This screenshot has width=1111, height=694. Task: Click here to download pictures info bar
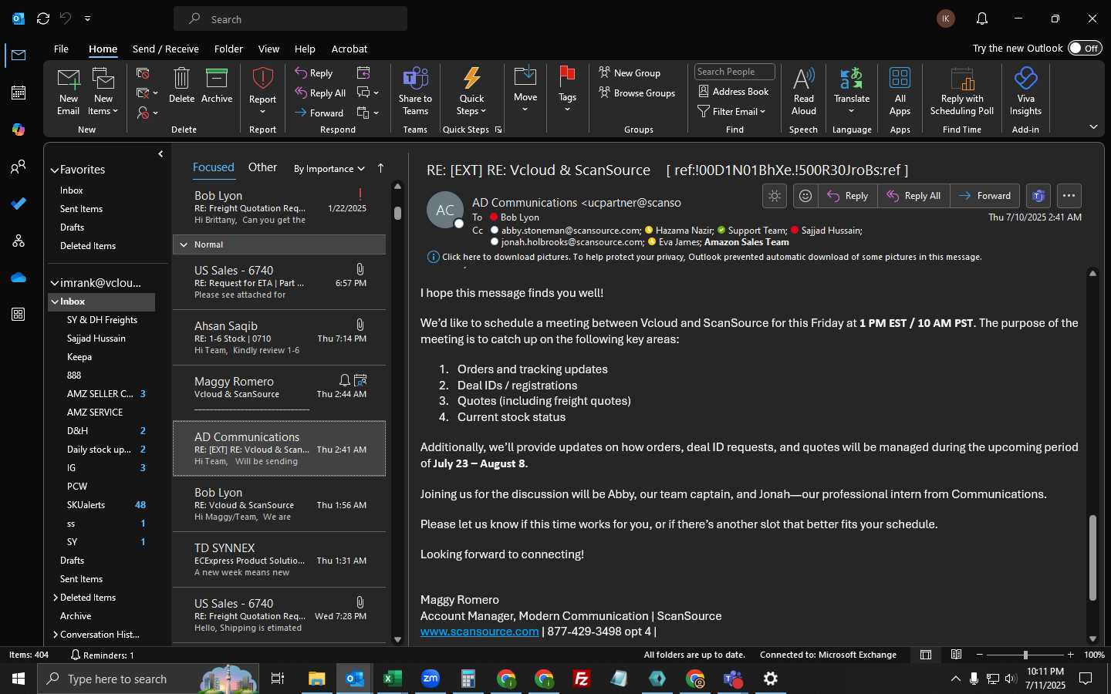(x=704, y=257)
